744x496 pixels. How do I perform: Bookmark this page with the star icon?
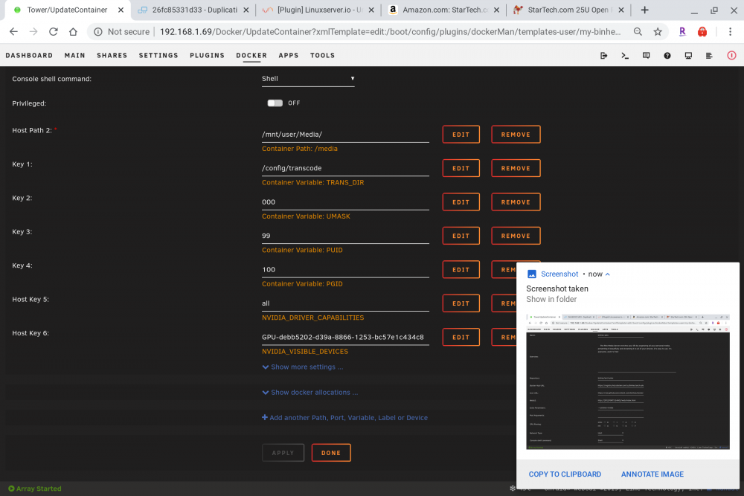[x=658, y=32]
